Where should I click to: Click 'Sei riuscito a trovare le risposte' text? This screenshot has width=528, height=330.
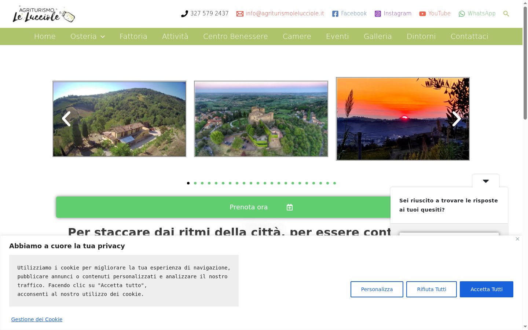[x=448, y=205]
